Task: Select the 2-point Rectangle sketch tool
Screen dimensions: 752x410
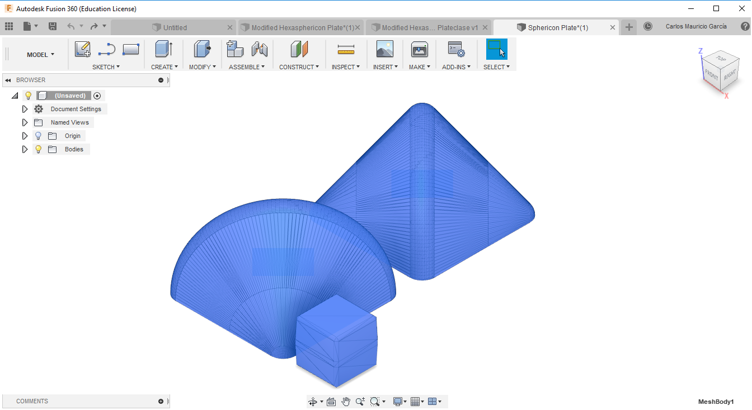Action: tap(131, 50)
